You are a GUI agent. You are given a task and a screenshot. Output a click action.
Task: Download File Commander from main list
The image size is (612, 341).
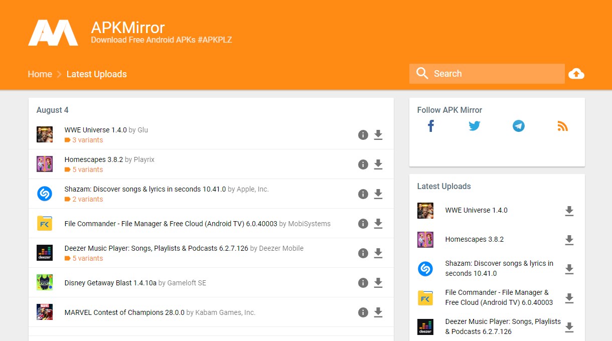tap(378, 224)
